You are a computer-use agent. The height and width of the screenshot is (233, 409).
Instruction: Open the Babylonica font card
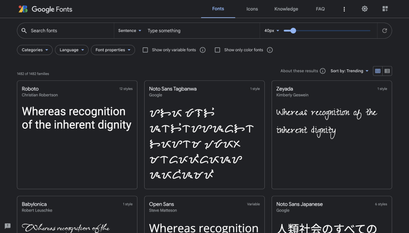pos(77,214)
